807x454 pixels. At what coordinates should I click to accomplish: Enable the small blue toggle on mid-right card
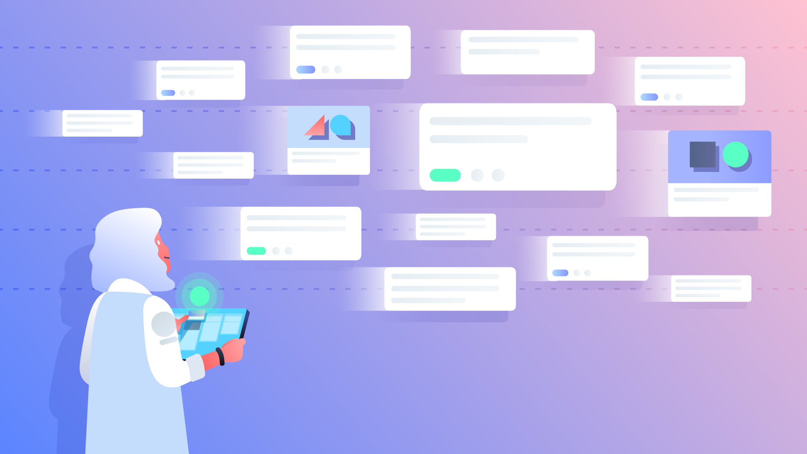(x=560, y=273)
